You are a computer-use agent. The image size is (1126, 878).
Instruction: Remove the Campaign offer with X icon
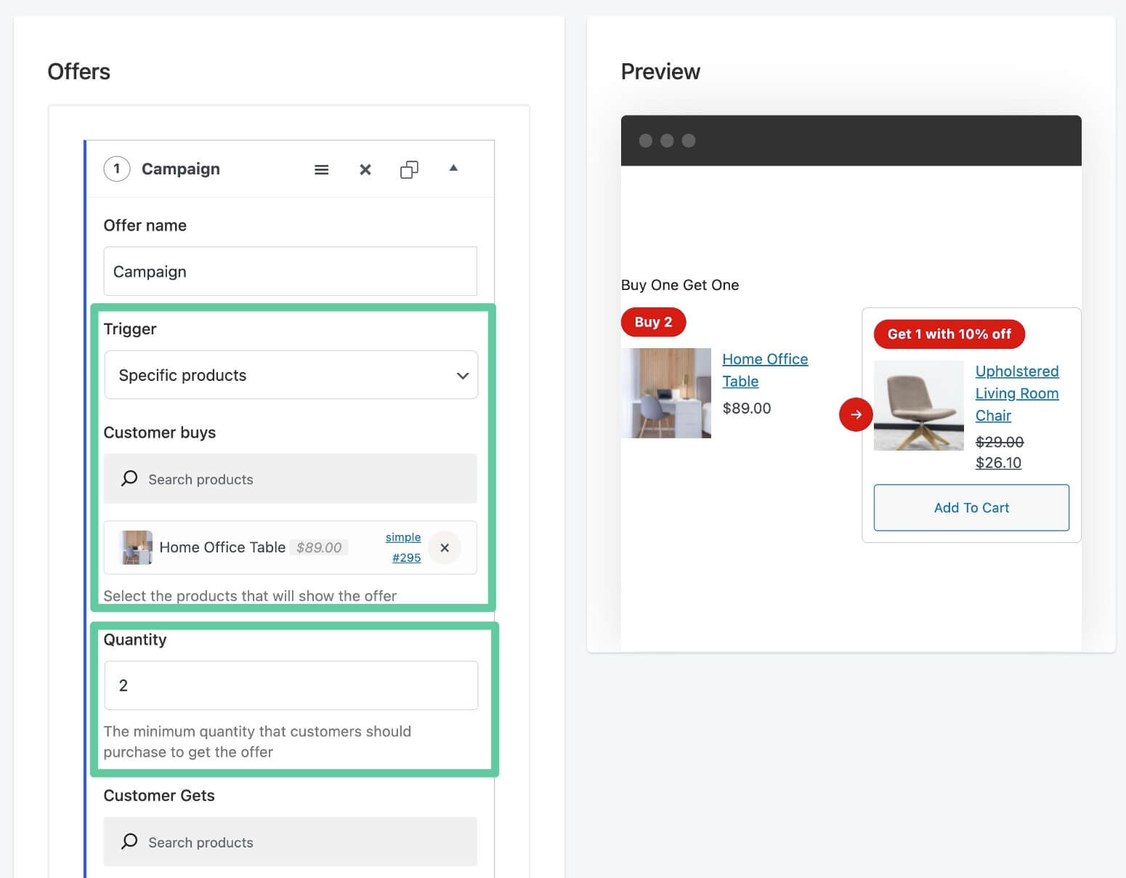[x=365, y=169]
